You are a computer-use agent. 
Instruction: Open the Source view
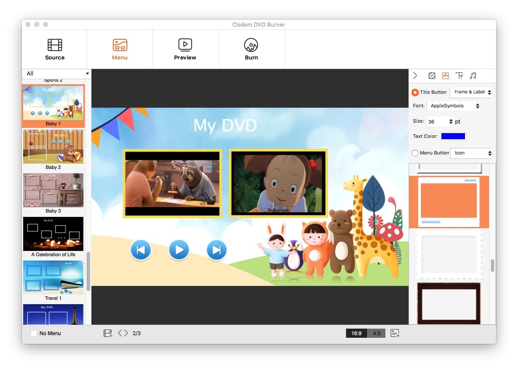point(54,48)
